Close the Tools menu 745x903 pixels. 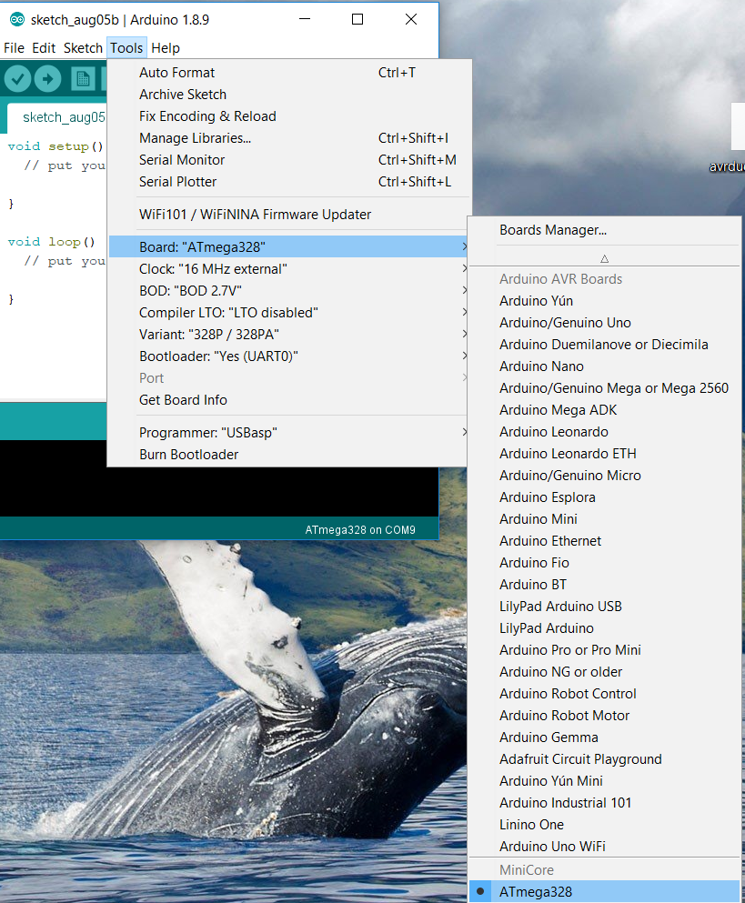126,48
